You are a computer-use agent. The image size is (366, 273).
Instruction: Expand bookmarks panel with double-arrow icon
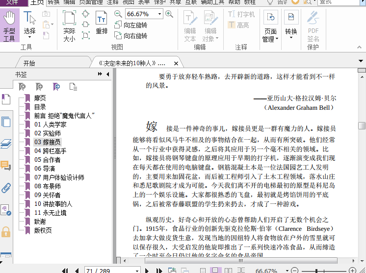click(x=100, y=74)
